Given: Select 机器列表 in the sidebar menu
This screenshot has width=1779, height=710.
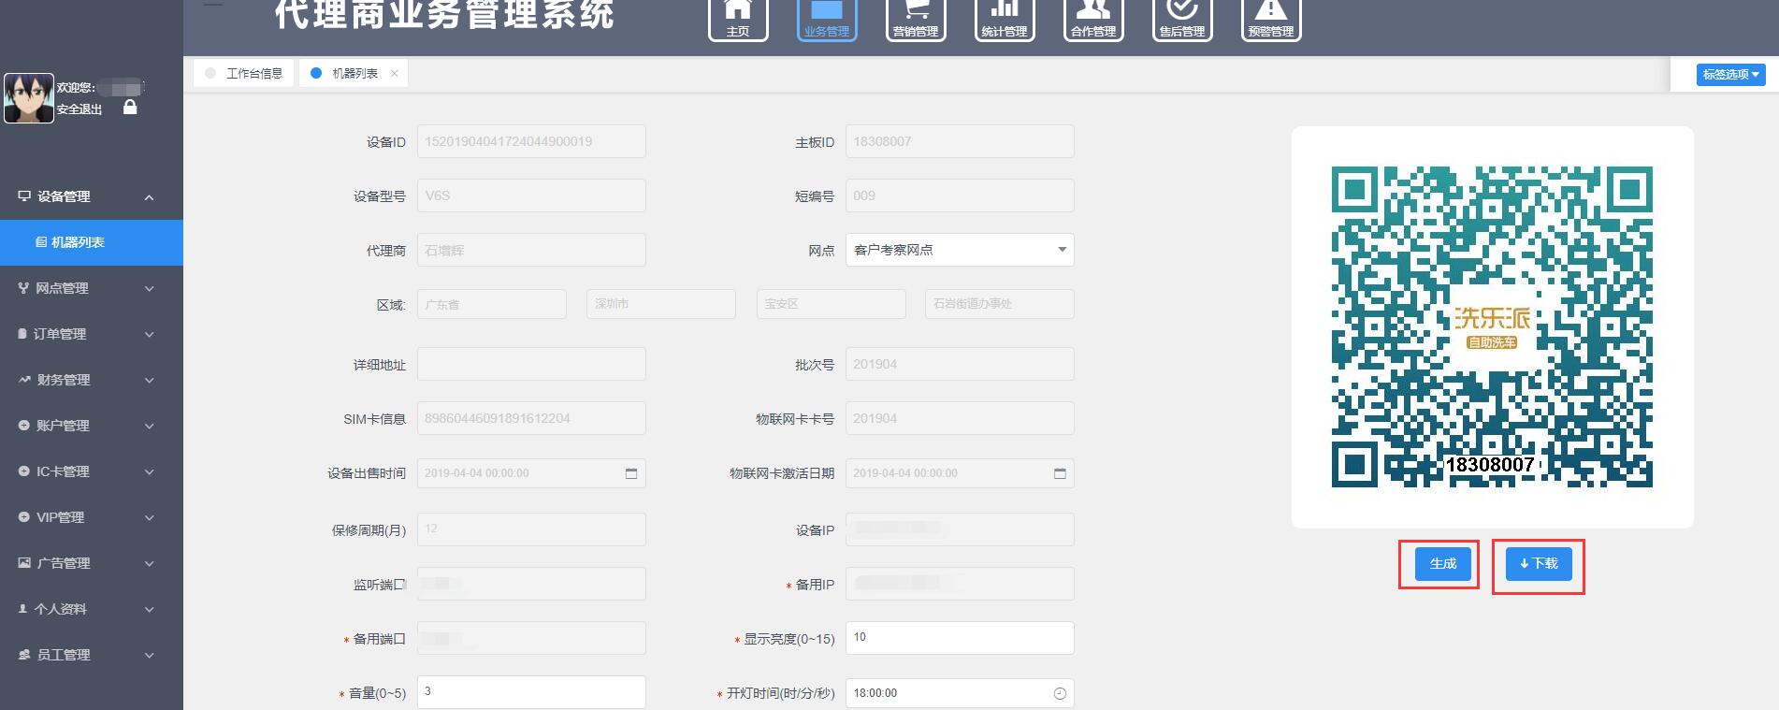Looking at the screenshot, I should pos(92,242).
